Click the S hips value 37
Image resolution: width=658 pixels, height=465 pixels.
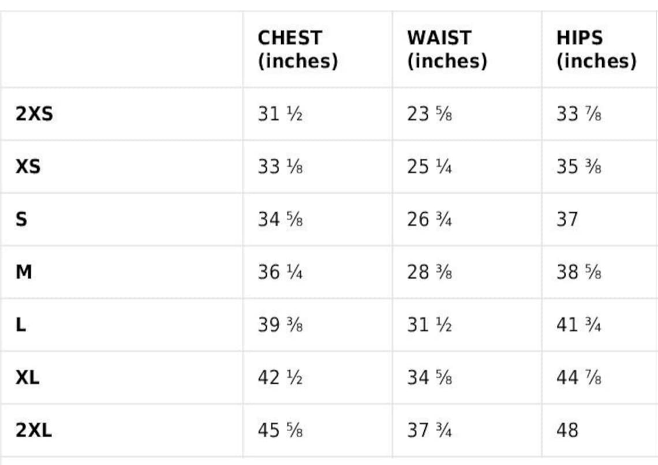tap(567, 219)
